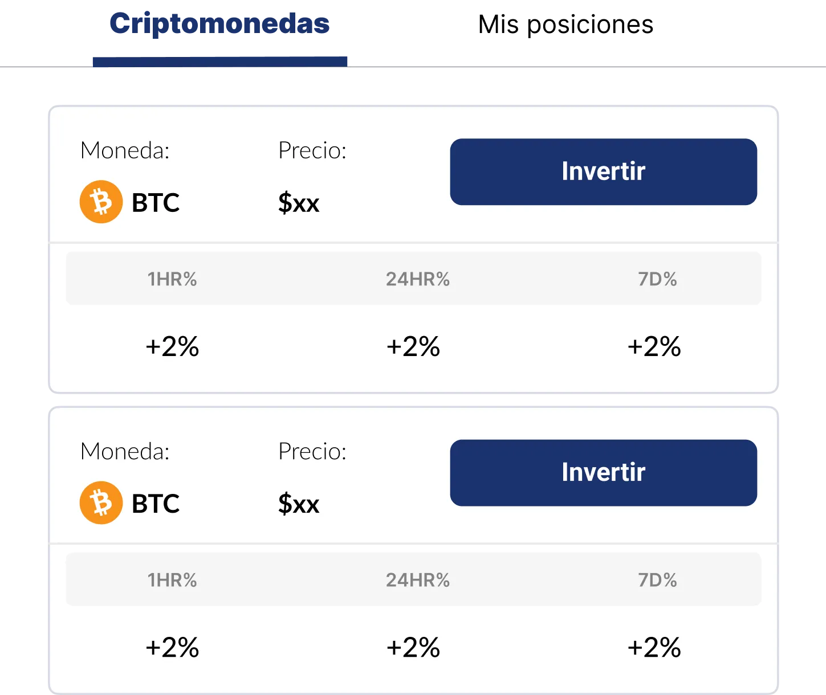The height and width of the screenshot is (695, 826).
Task: Choose the 7D% header in second card
Action: pos(657,580)
